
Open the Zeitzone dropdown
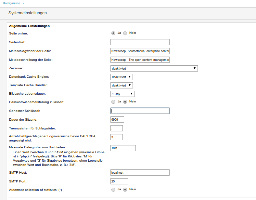click(x=154, y=69)
